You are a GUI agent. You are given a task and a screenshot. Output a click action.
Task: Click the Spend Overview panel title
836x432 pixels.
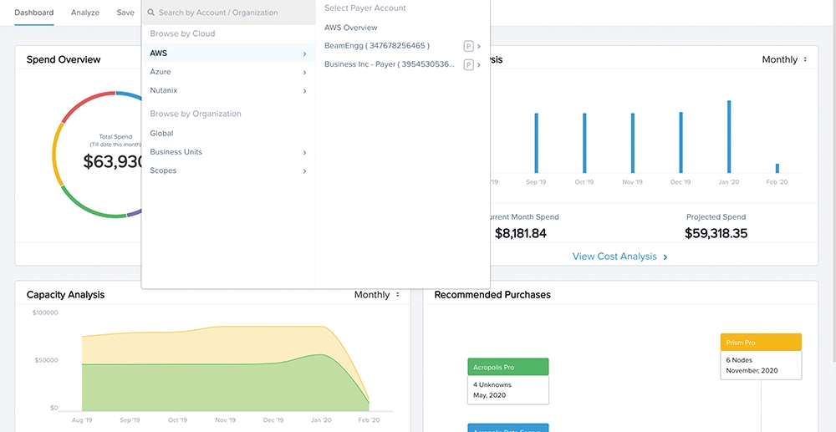tap(64, 59)
